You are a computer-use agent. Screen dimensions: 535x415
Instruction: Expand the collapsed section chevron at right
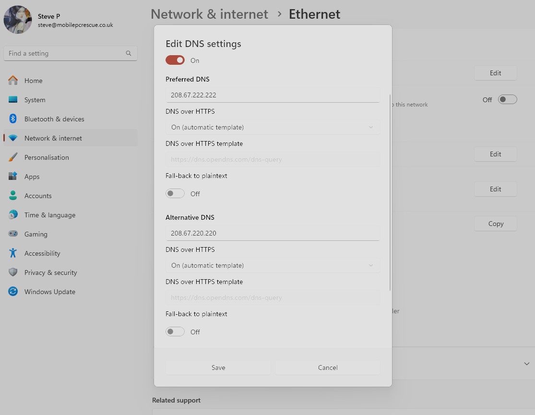526,364
